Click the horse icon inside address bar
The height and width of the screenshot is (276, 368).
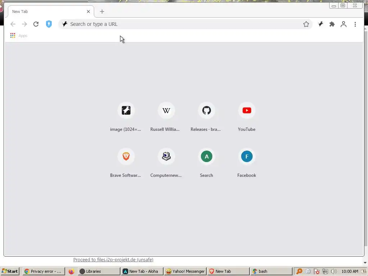tap(65, 24)
